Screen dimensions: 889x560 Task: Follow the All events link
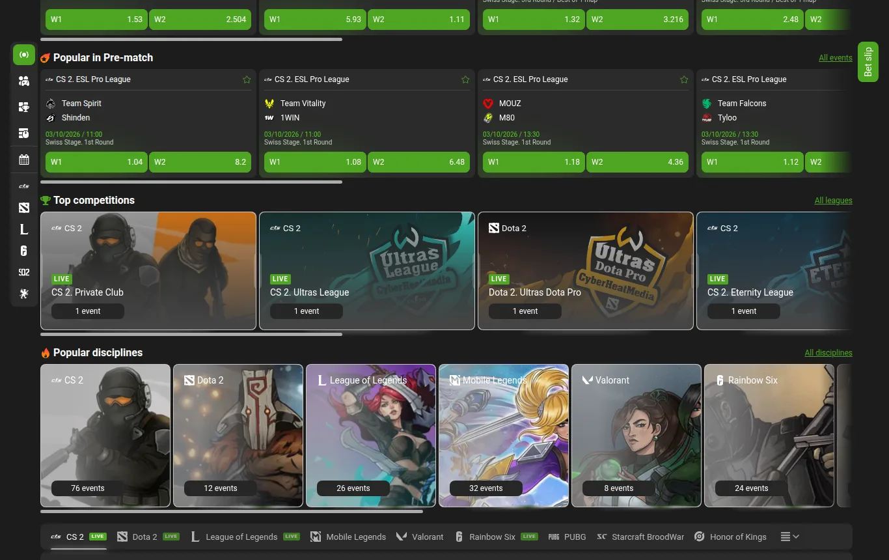point(836,58)
